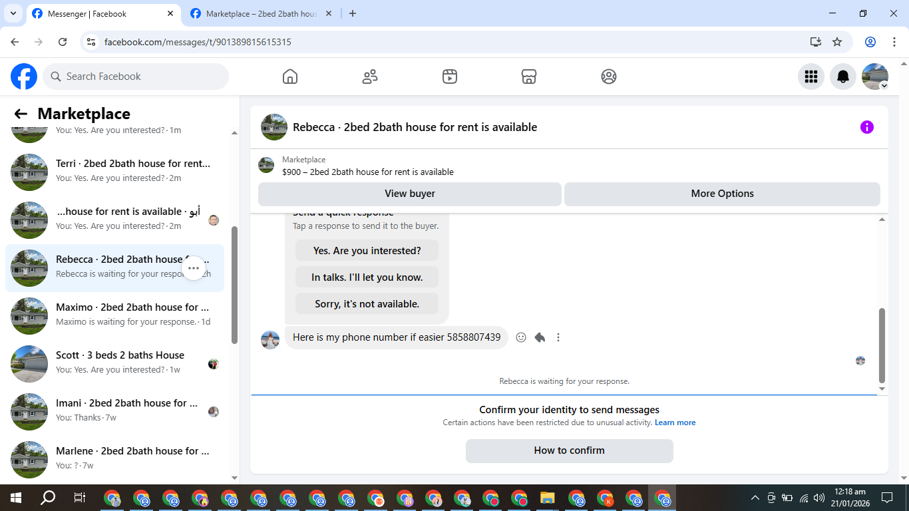Open the Facebook menu grid icon
The width and height of the screenshot is (909, 511).
[x=811, y=77]
